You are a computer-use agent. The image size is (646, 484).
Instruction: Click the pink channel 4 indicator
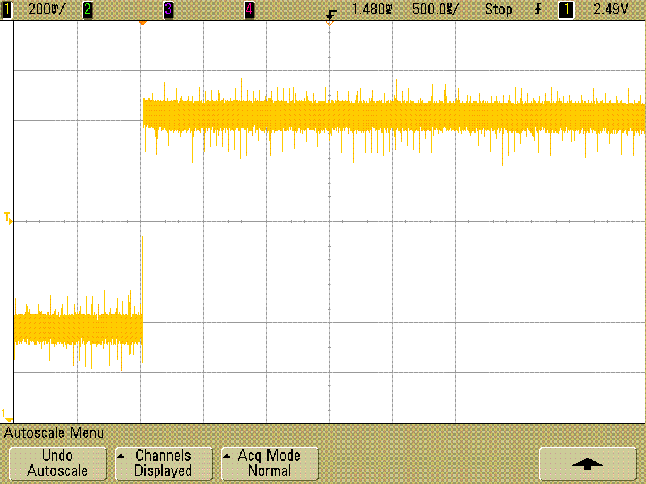(x=249, y=9)
